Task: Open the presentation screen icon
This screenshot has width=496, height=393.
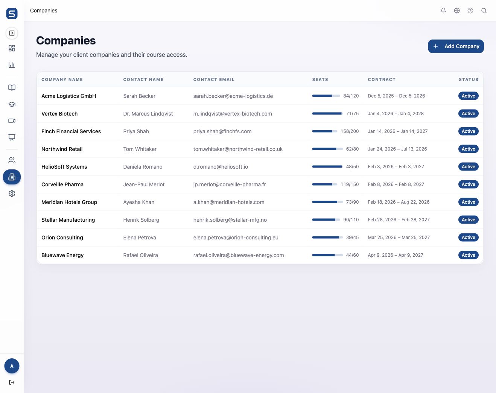Action: 12,137
